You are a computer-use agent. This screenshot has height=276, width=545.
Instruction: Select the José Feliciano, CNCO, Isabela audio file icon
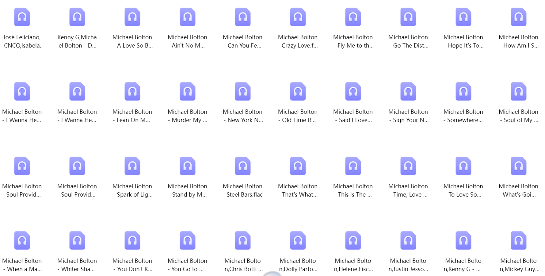coord(22,17)
